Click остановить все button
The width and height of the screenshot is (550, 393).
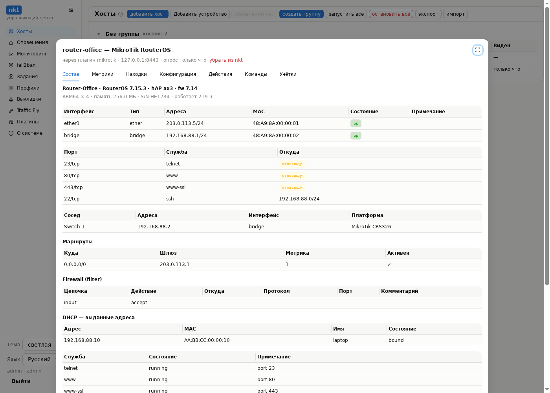tap(391, 14)
